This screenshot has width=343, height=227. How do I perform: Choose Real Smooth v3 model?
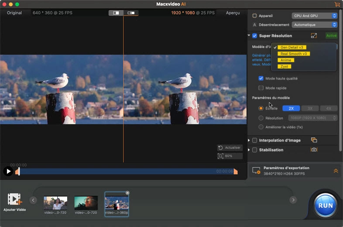tap(294, 54)
